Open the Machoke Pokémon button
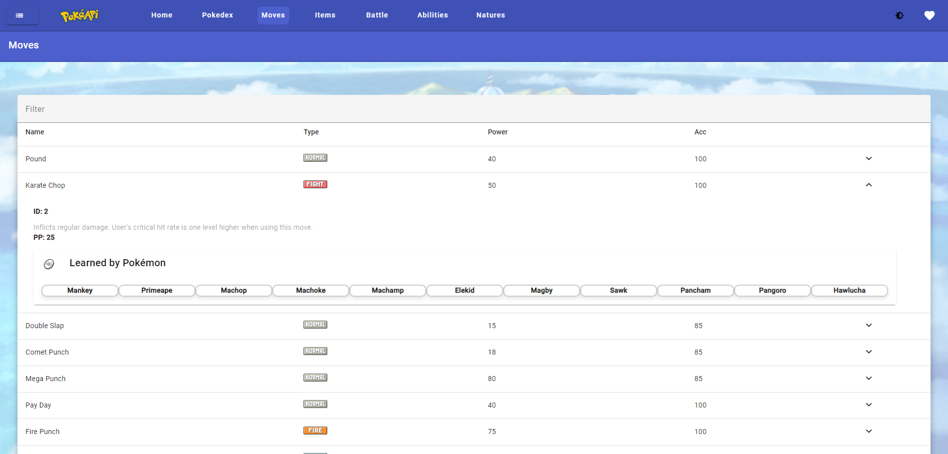Image resolution: width=948 pixels, height=454 pixels. 311,291
